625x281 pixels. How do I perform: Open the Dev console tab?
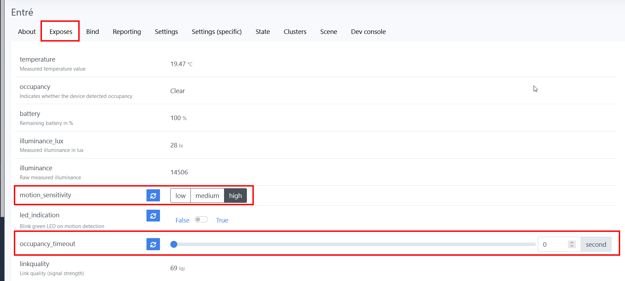tap(368, 31)
